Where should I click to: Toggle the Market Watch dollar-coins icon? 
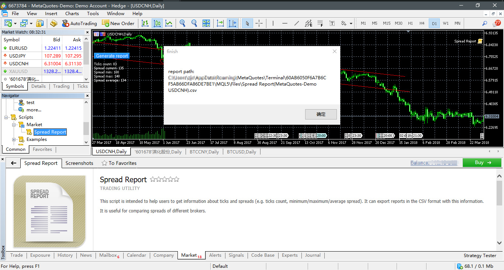coord(40,23)
